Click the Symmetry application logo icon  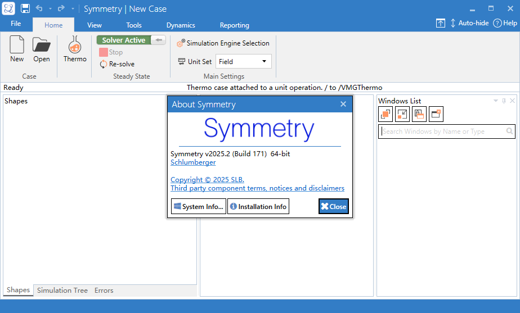click(x=8, y=8)
